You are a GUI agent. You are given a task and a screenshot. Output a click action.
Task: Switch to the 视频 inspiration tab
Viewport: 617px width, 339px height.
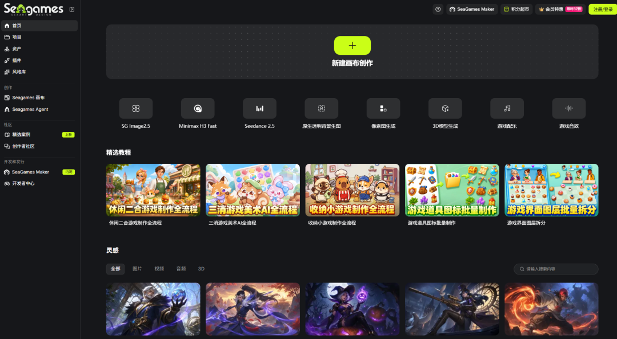pos(159,269)
